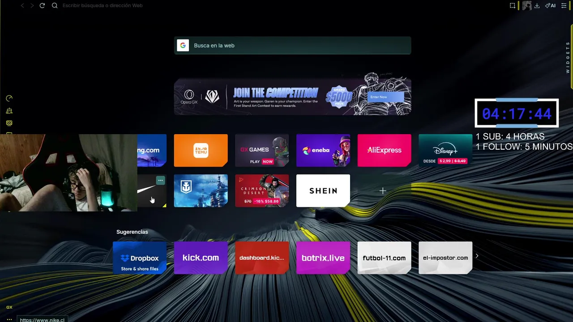
Task: Open the Join the Competition banner
Action: point(292,97)
